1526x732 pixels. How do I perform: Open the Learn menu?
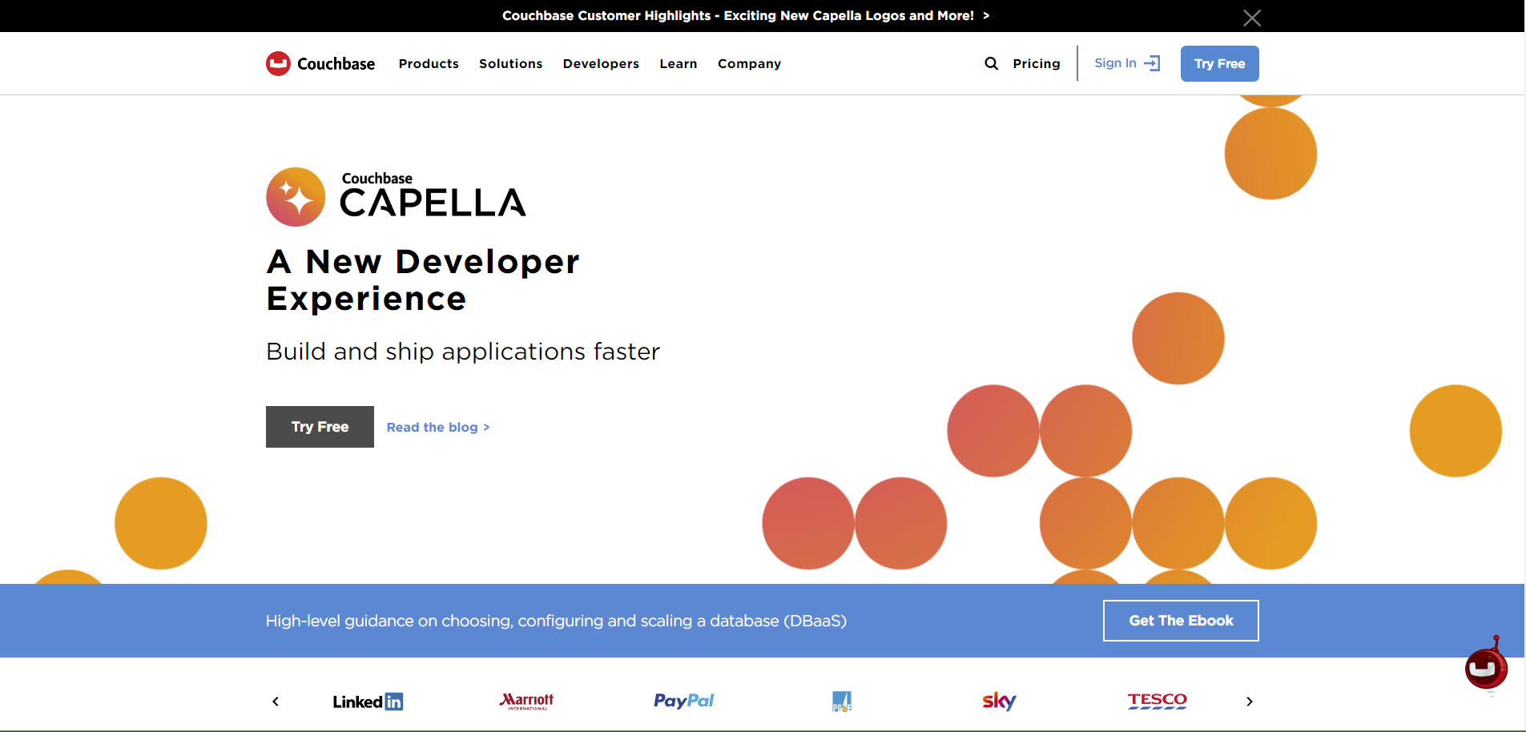coord(678,63)
